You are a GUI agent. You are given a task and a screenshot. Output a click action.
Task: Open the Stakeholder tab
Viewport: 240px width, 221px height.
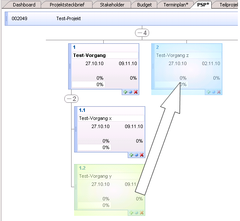click(x=112, y=5)
